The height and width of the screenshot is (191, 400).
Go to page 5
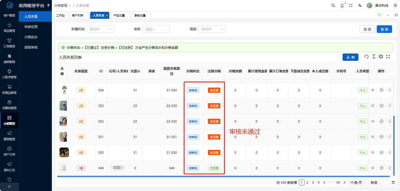pos(324,182)
